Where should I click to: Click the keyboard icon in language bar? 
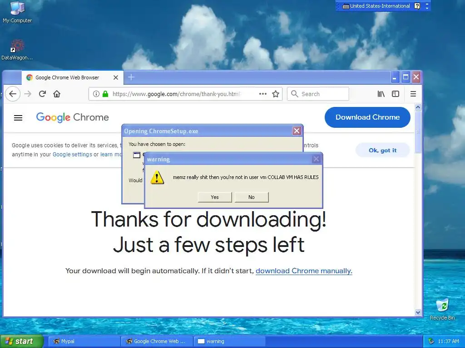(346, 6)
